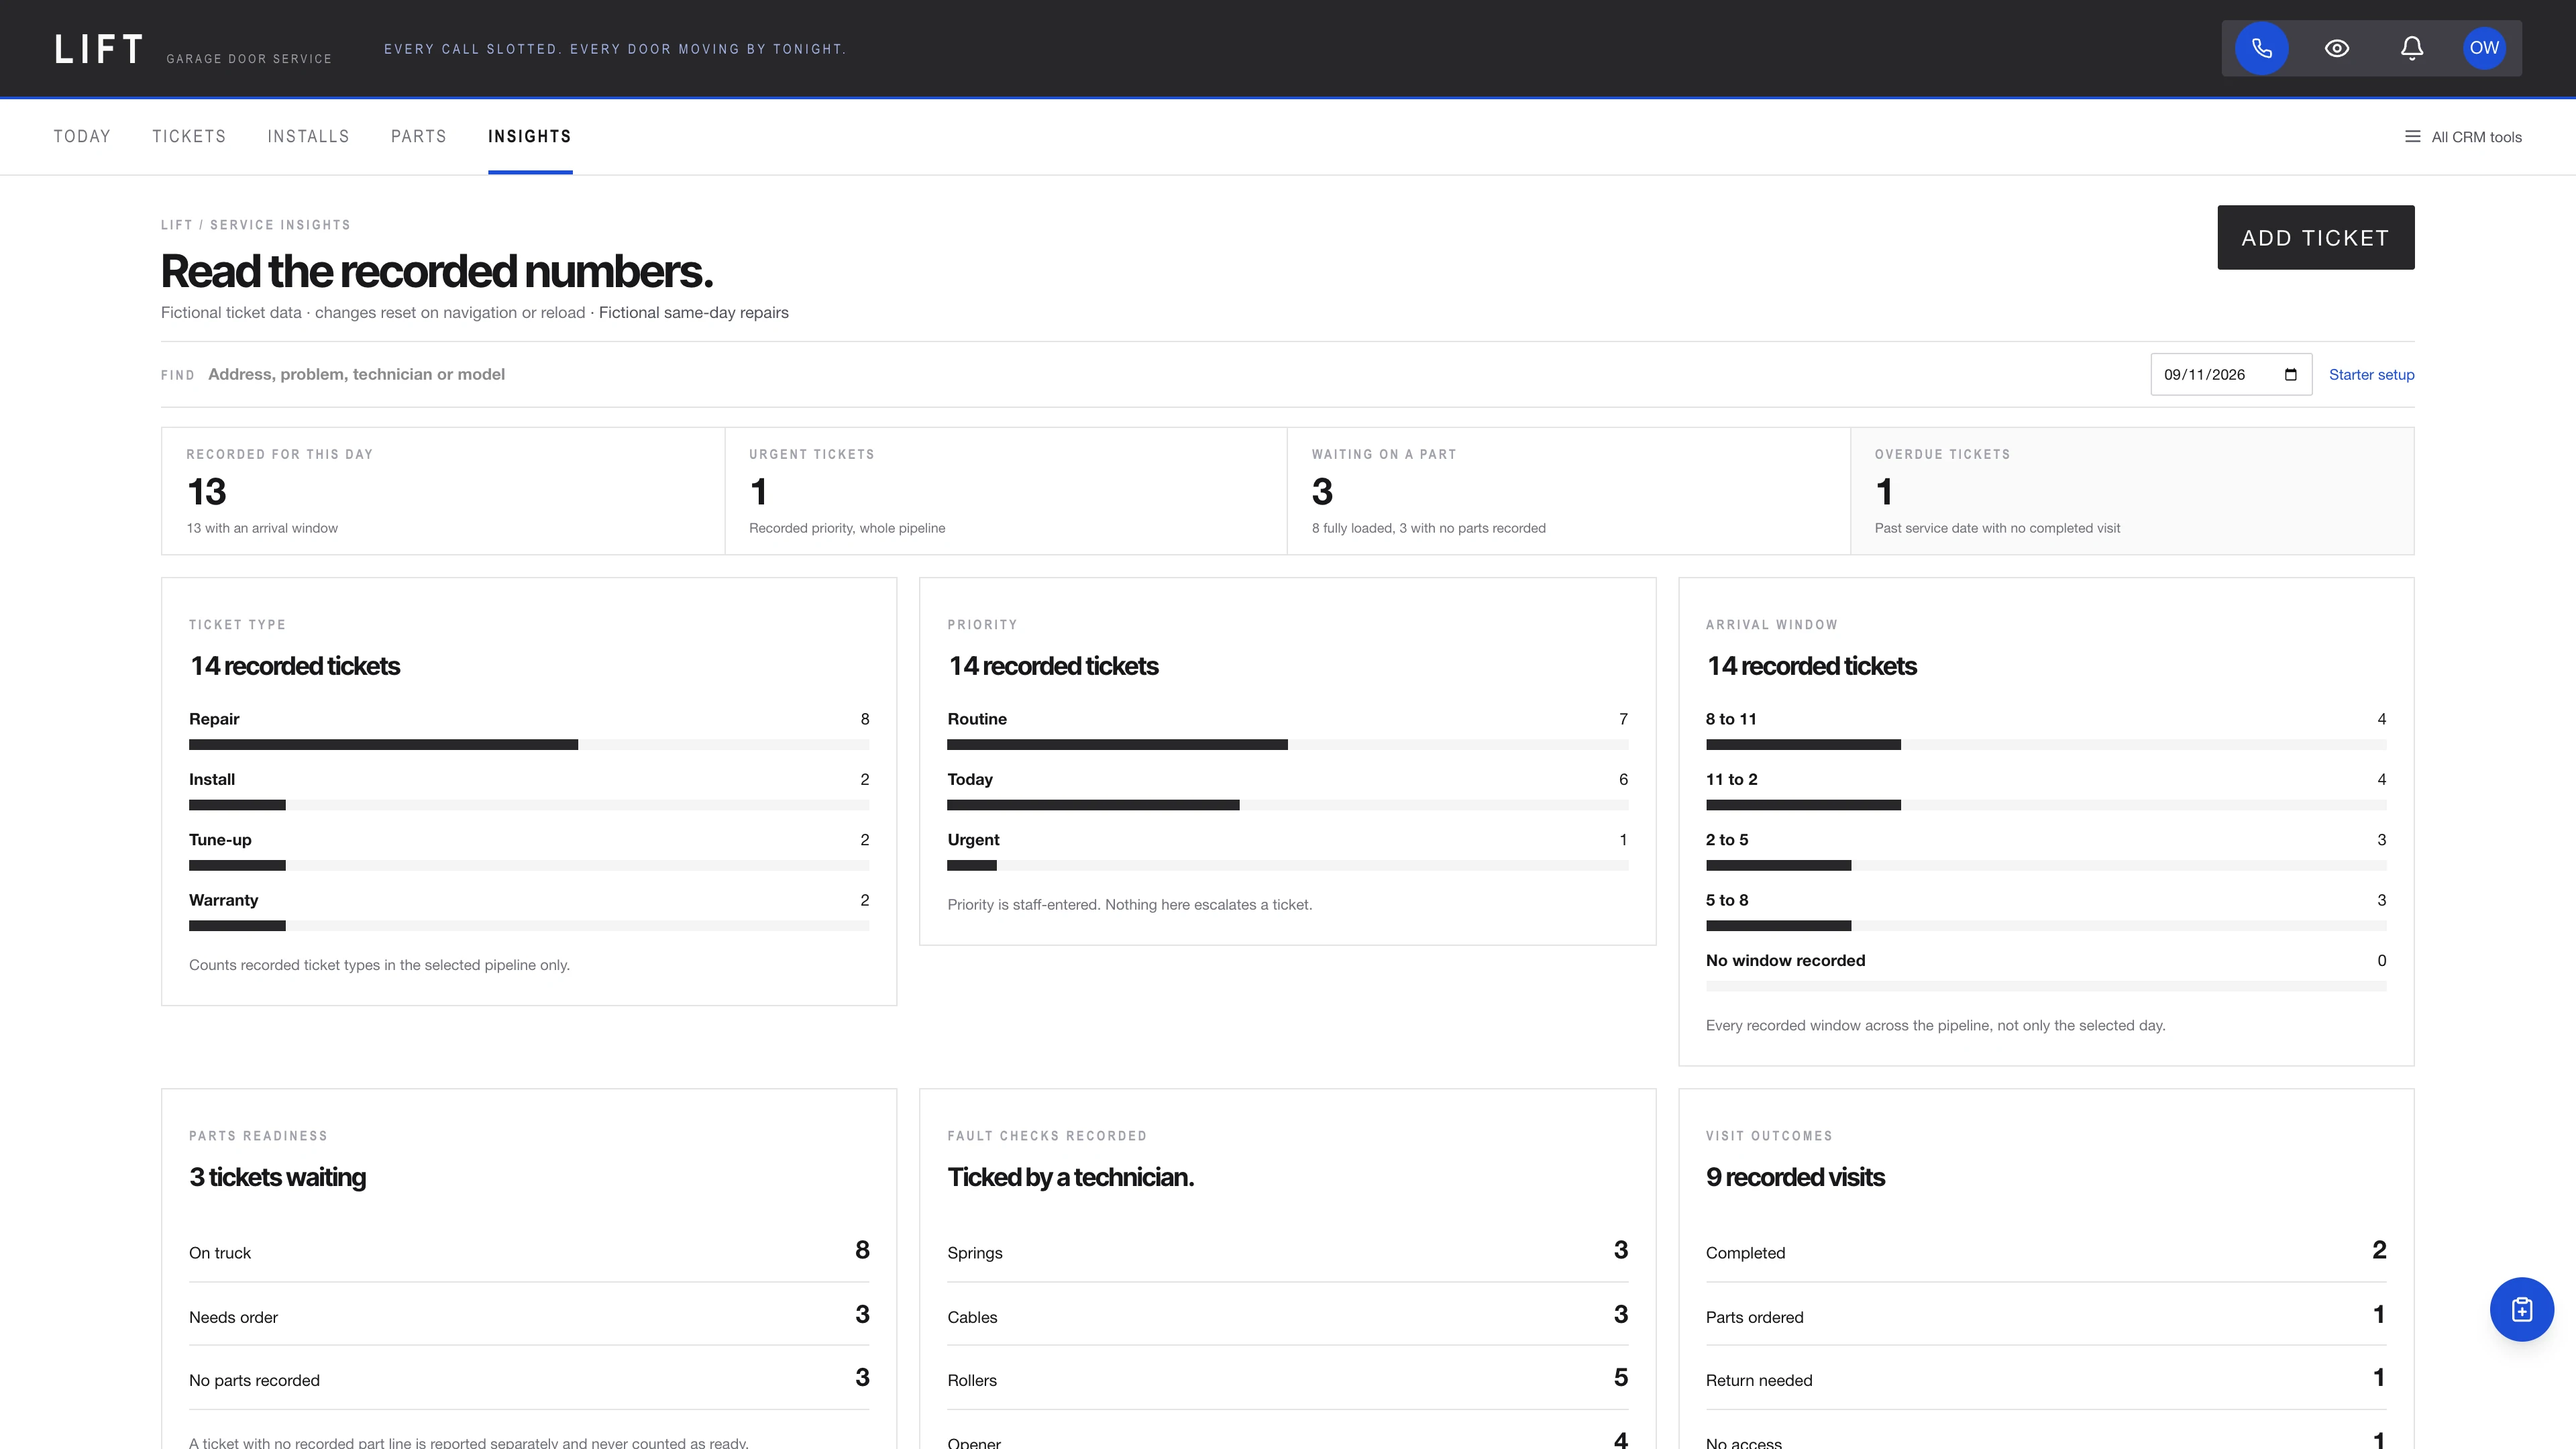Click the Completed visit outcome row
The width and height of the screenshot is (2576, 1449).
[2046, 1252]
